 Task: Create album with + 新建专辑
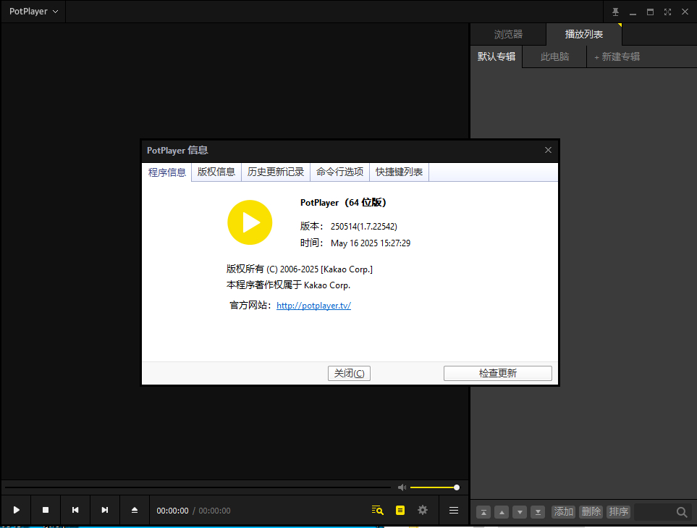pyautogui.click(x=617, y=56)
